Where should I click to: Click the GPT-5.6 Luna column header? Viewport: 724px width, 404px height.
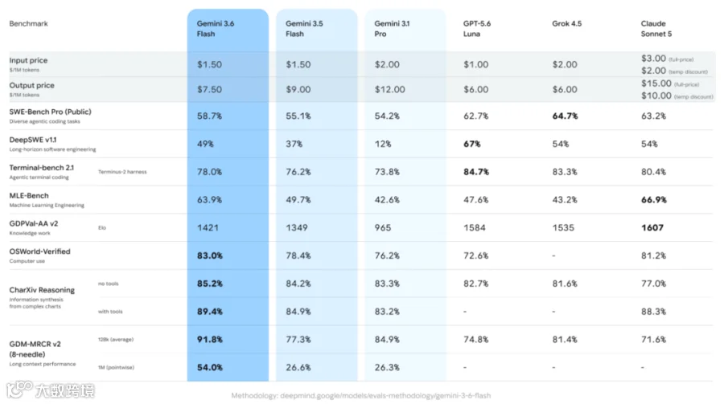(477, 29)
